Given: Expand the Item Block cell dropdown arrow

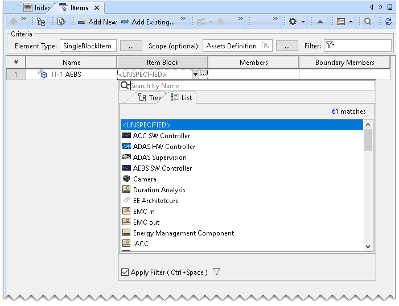Looking at the screenshot, I should 195,74.
